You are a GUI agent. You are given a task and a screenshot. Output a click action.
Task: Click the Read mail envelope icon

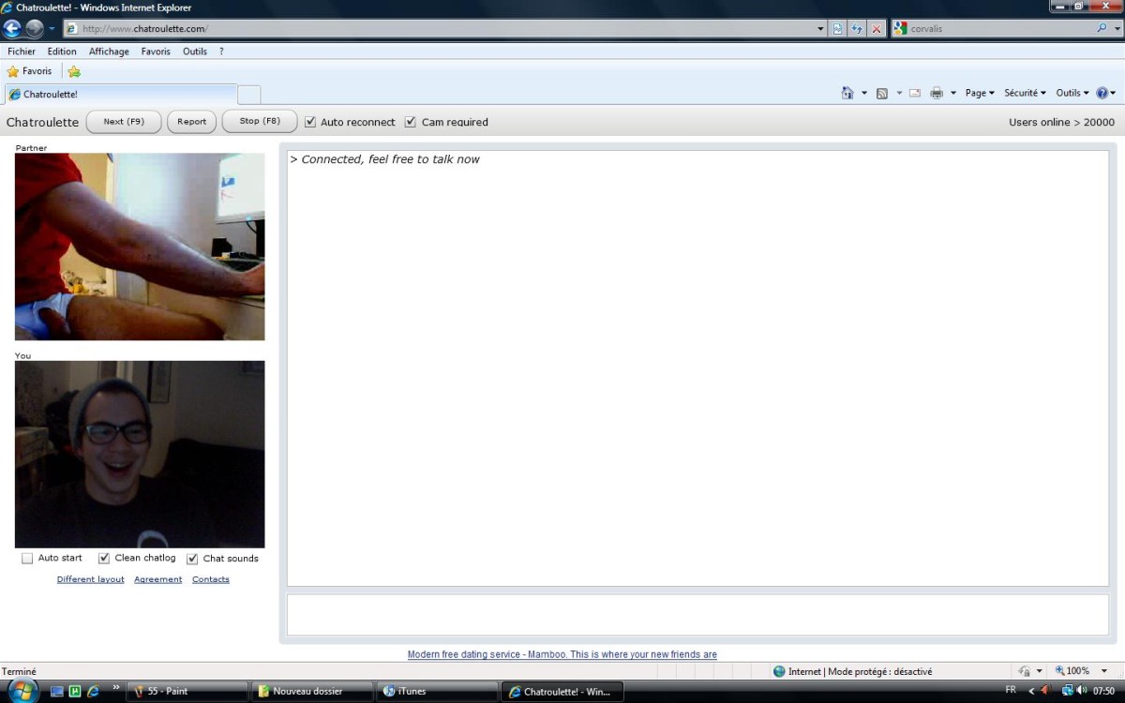[x=914, y=93]
